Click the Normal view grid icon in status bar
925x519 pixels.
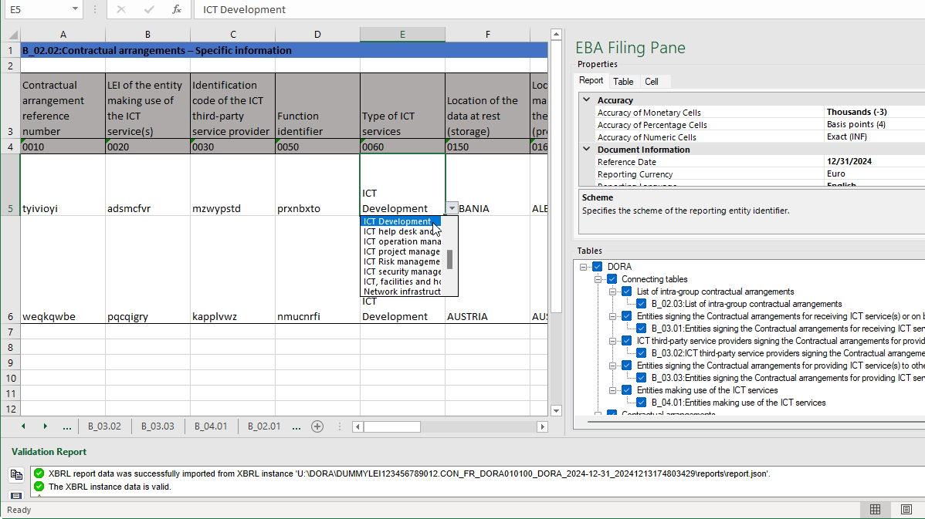tap(876, 510)
